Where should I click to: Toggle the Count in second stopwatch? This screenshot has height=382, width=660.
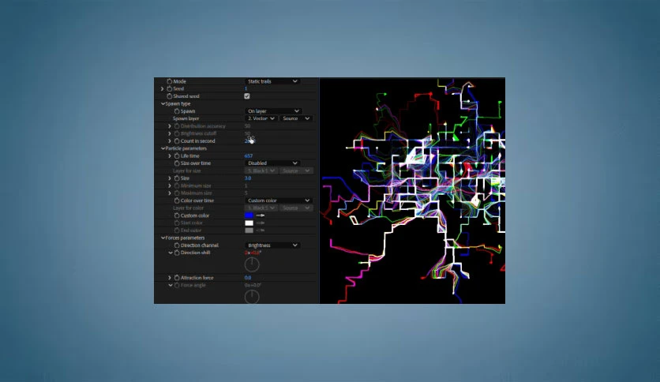click(x=177, y=141)
